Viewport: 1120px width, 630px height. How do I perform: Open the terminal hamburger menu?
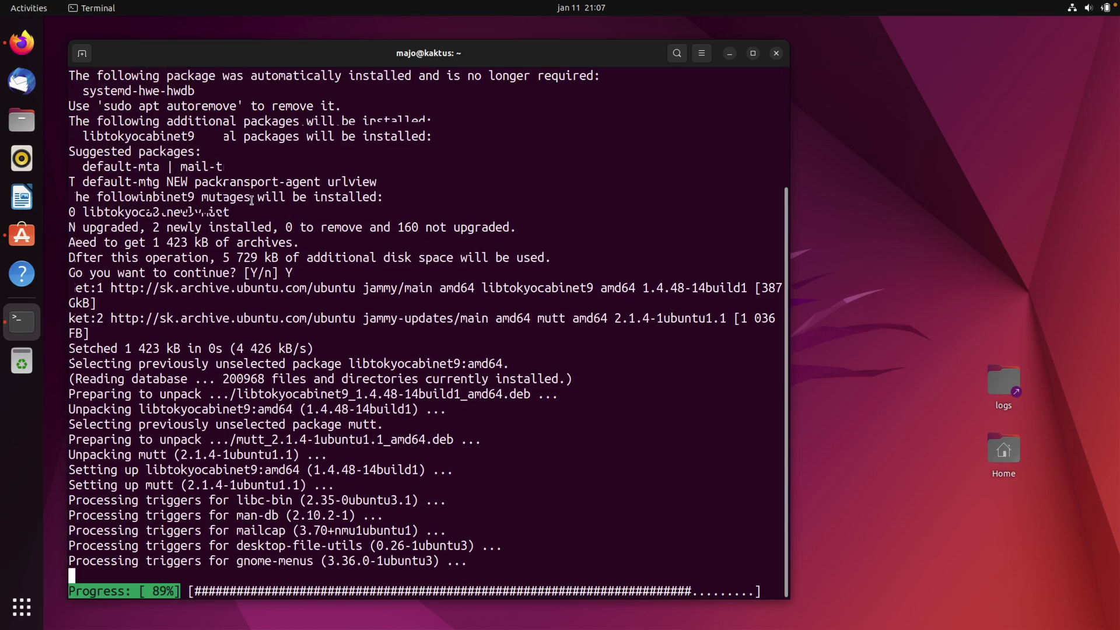pos(702,53)
